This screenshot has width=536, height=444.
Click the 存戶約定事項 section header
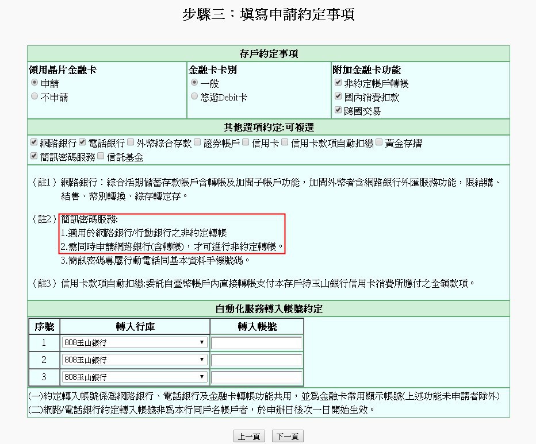pyautogui.click(x=269, y=54)
